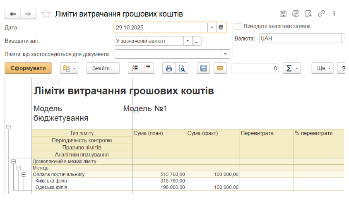This screenshot has height=209, width=349.
Task: Open the Sum (Σ) function dropdown
Action: point(291,69)
